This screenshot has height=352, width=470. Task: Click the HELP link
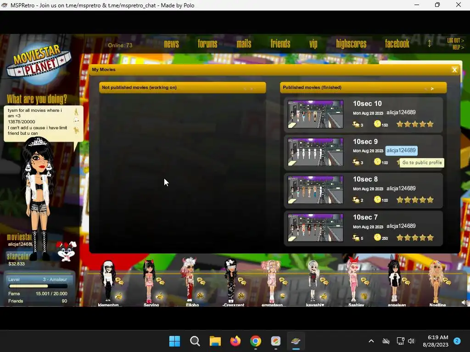click(x=458, y=47)
